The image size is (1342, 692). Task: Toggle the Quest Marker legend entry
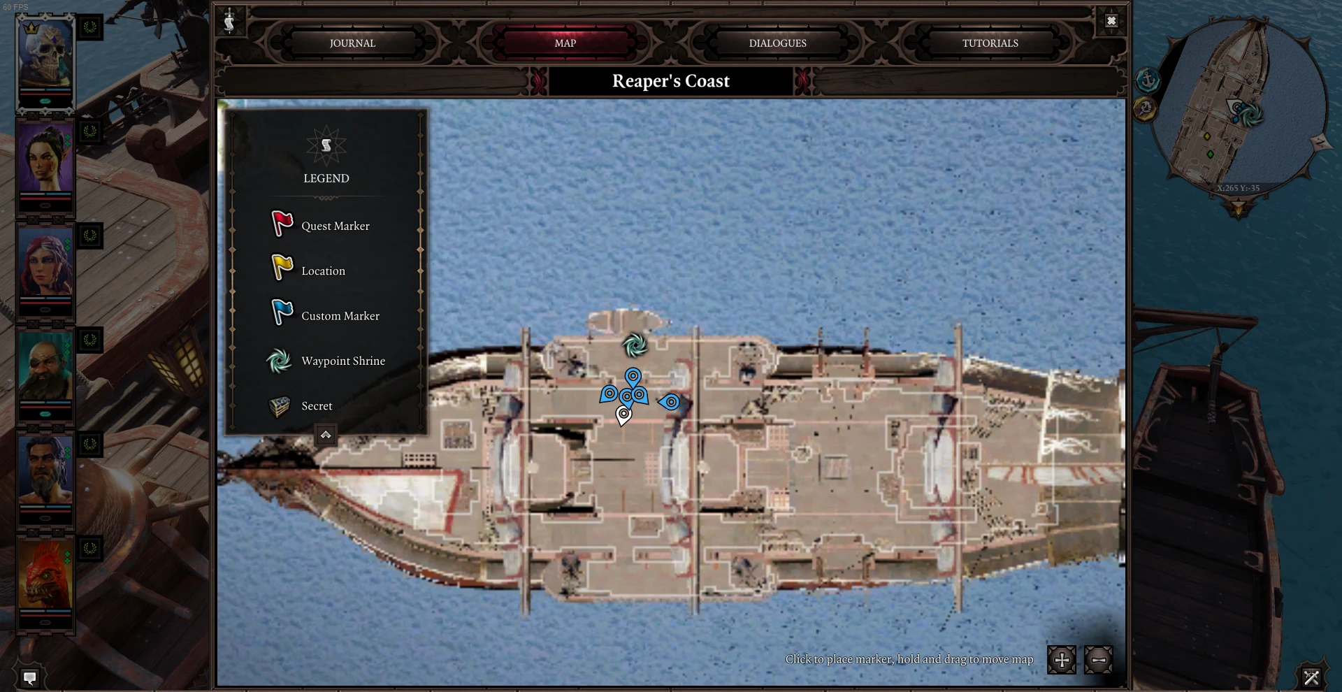pyautogui.click(x=320, y=225)
